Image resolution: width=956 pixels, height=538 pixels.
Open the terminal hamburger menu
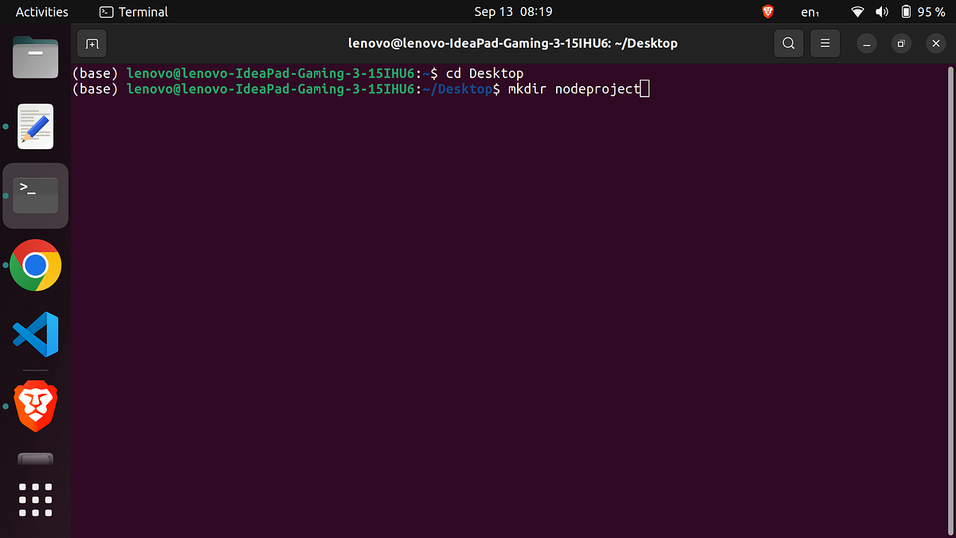[825, 43]
